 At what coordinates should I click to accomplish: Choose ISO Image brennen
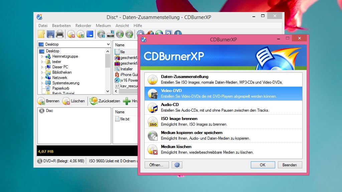coord(223,121)
